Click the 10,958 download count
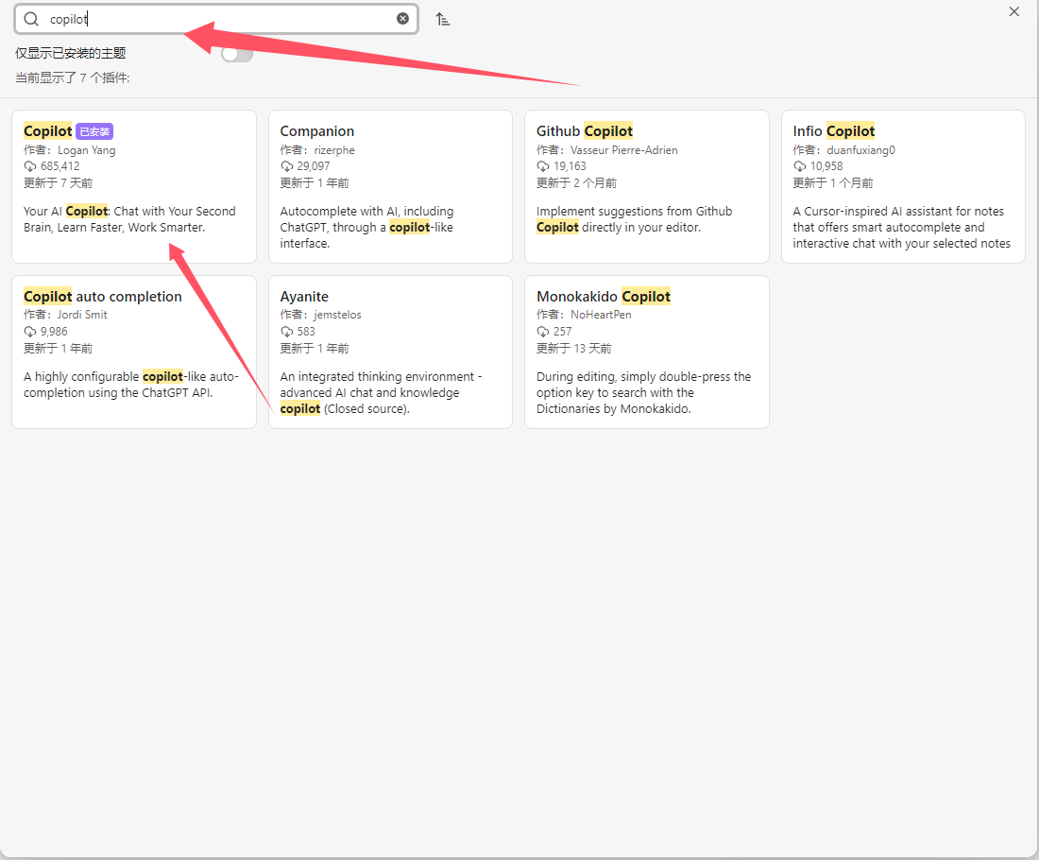This screenshot has width=1039, height=860. [x=826, y=166]
